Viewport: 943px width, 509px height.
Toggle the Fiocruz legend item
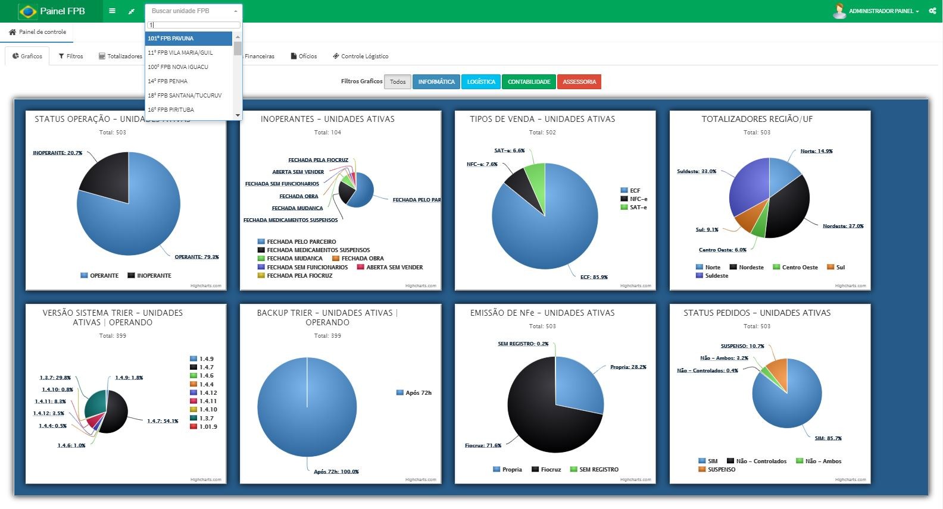pyautogui.click(x=547, y=470)
